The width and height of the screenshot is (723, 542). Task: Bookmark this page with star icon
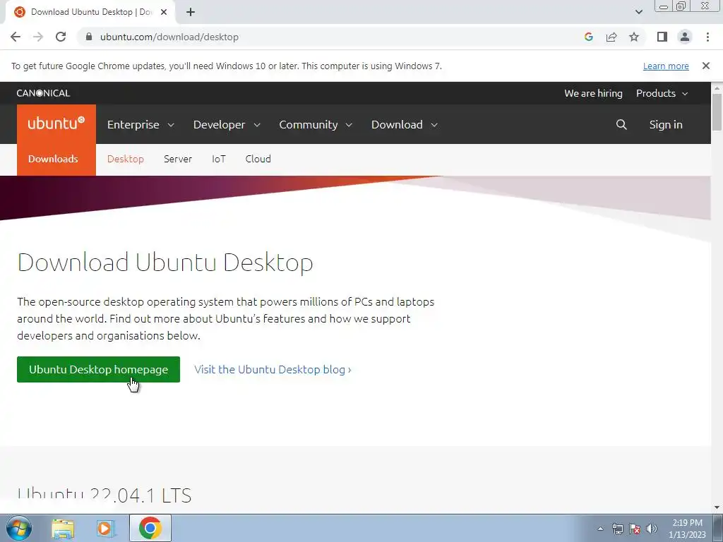point(634,37)
